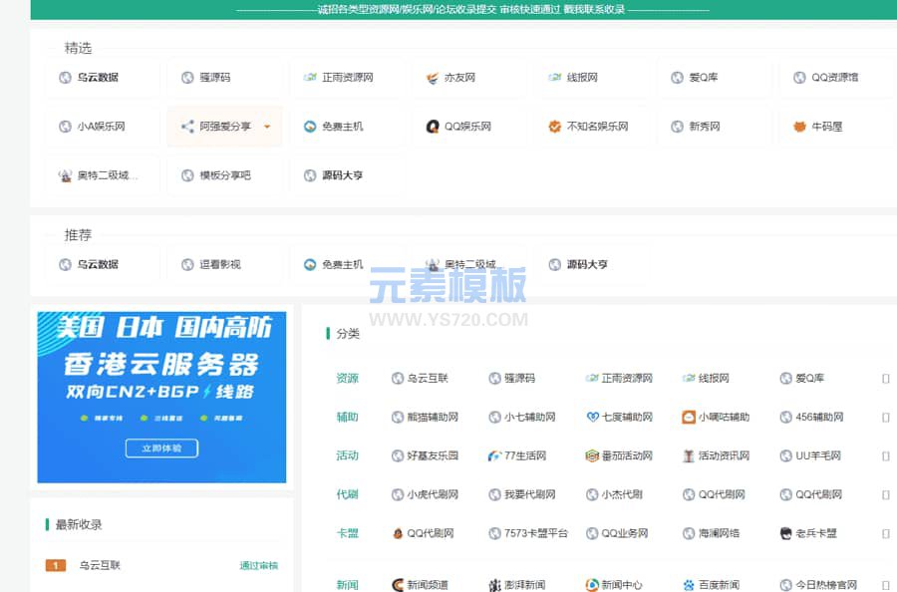The width and height of the screenshot is (897, 592).
Task: Click 通过审核 status beside 乌云互联
Action: [258, 566]
